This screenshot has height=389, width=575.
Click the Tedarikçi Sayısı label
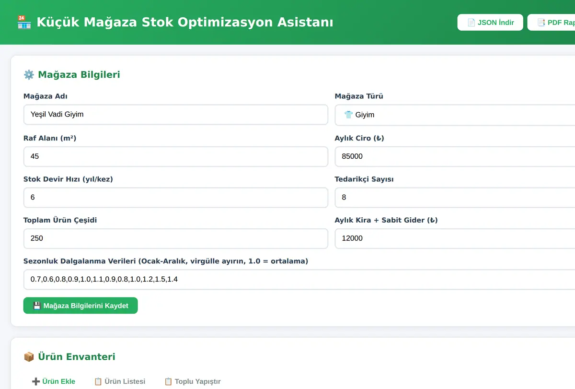[x=364, y=179]
